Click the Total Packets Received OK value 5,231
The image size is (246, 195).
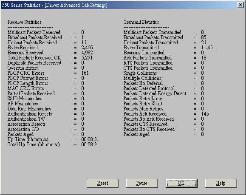click(x=87, y=58)
